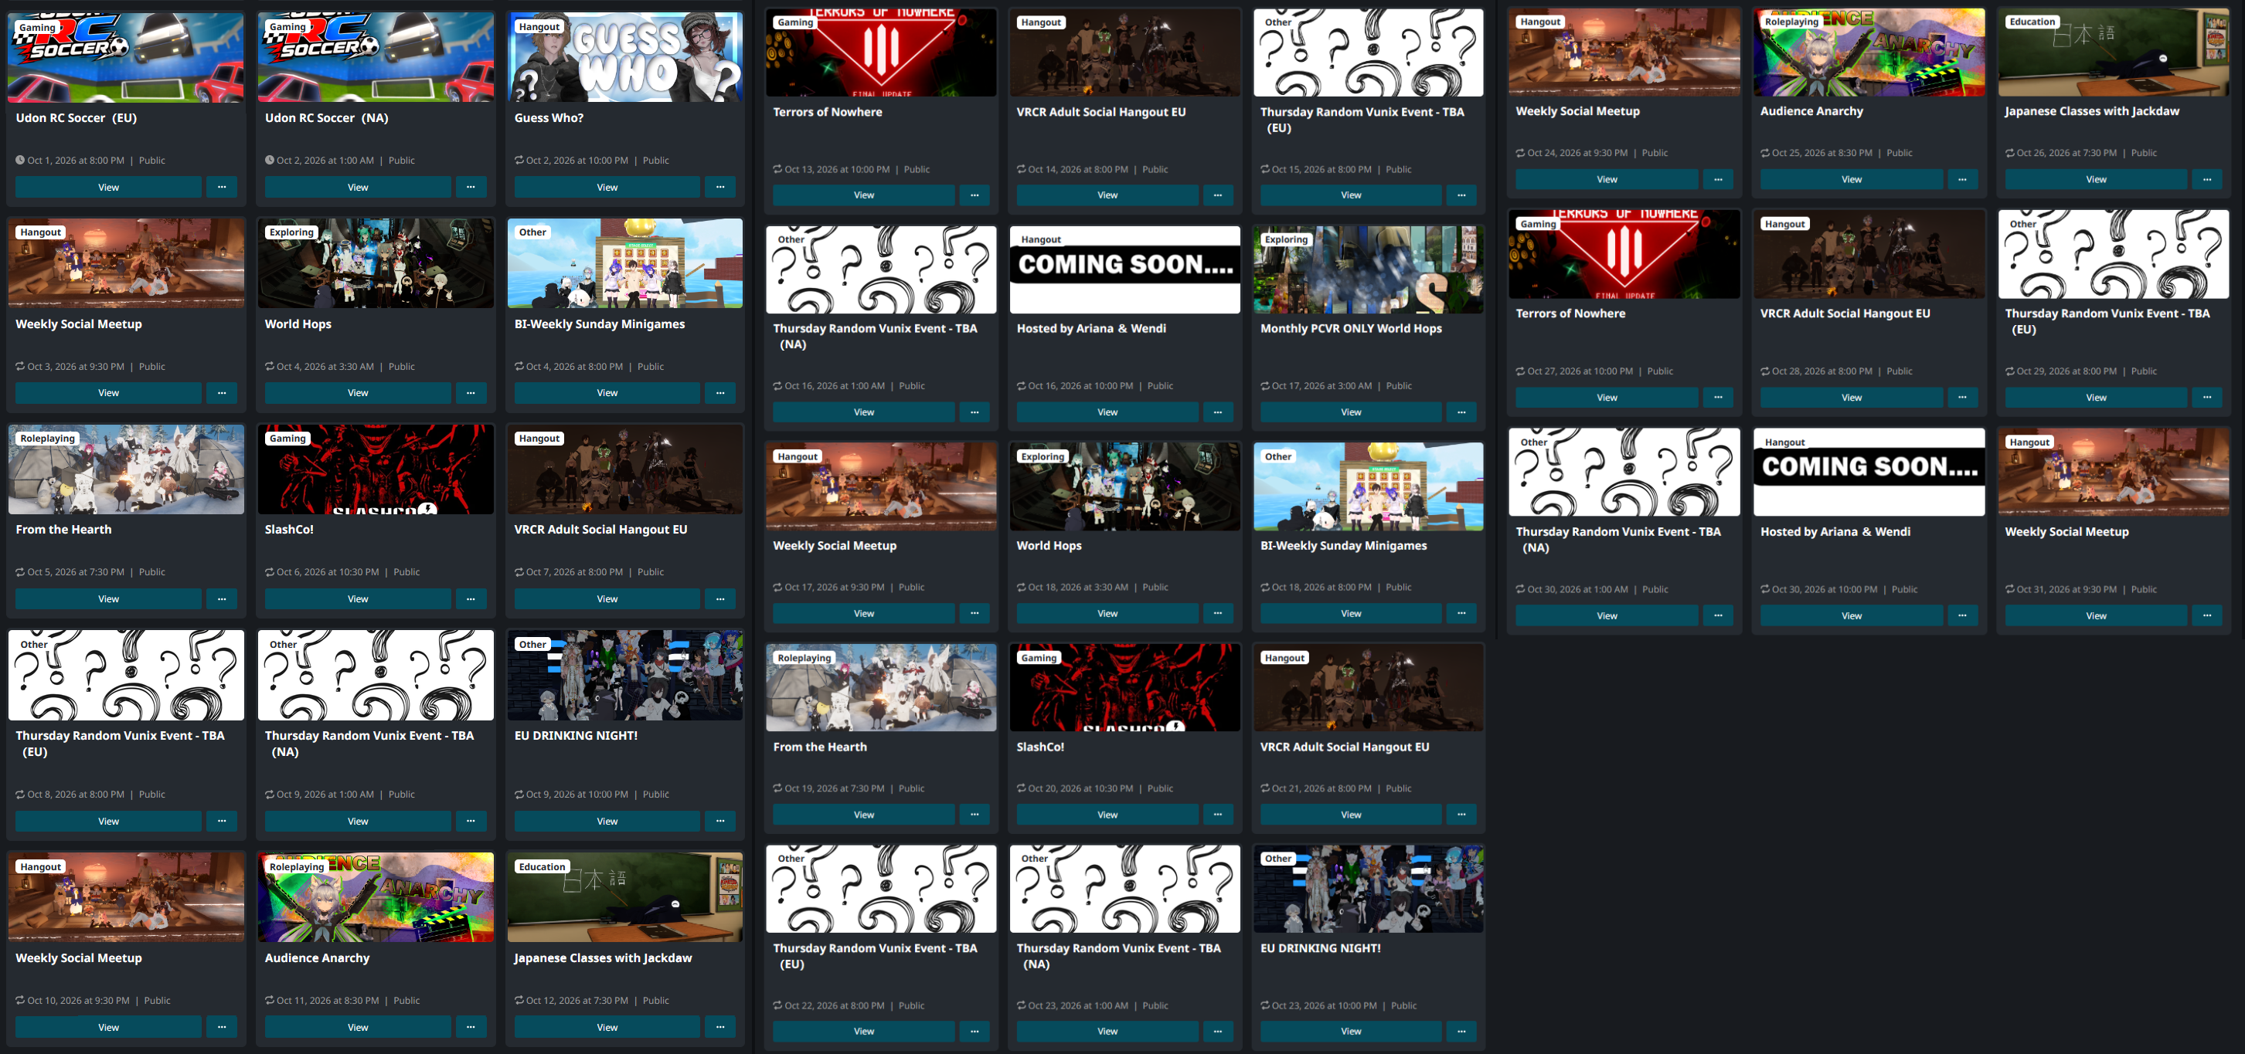
Task: Click the Udon RC Soccer (EU) banner image
Action: (127, 57)
